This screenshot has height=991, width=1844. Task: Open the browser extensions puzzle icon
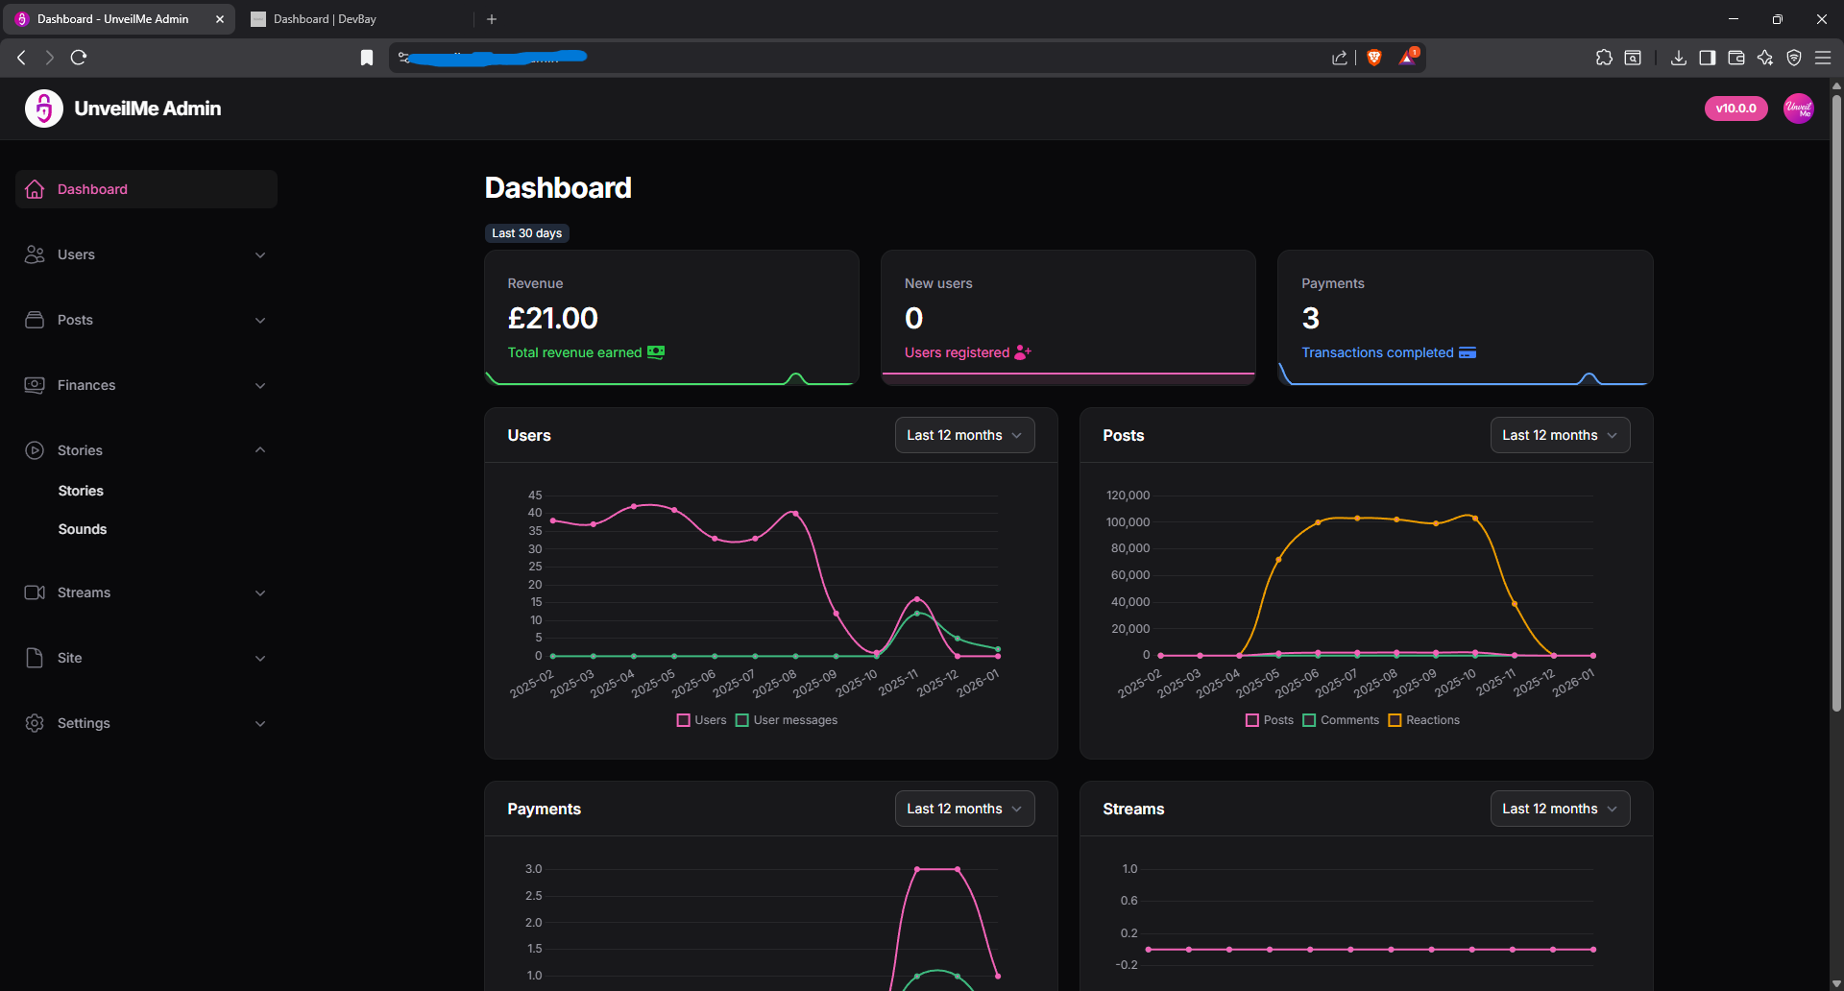point(1604,58)
